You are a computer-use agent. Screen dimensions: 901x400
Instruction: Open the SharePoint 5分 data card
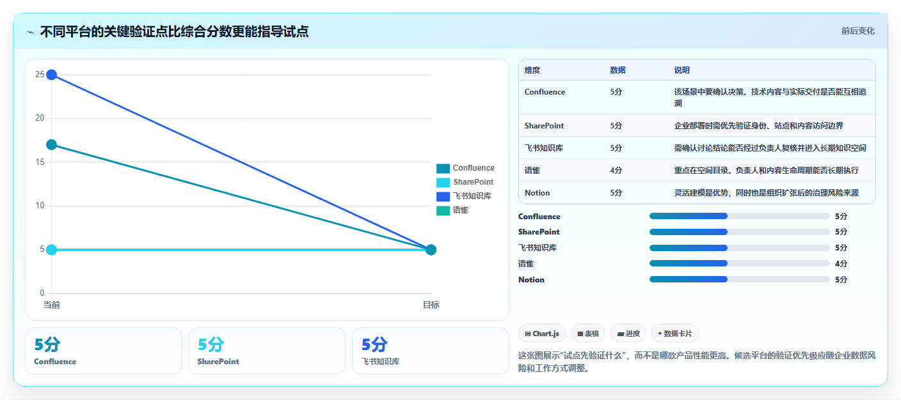(267, 351)
